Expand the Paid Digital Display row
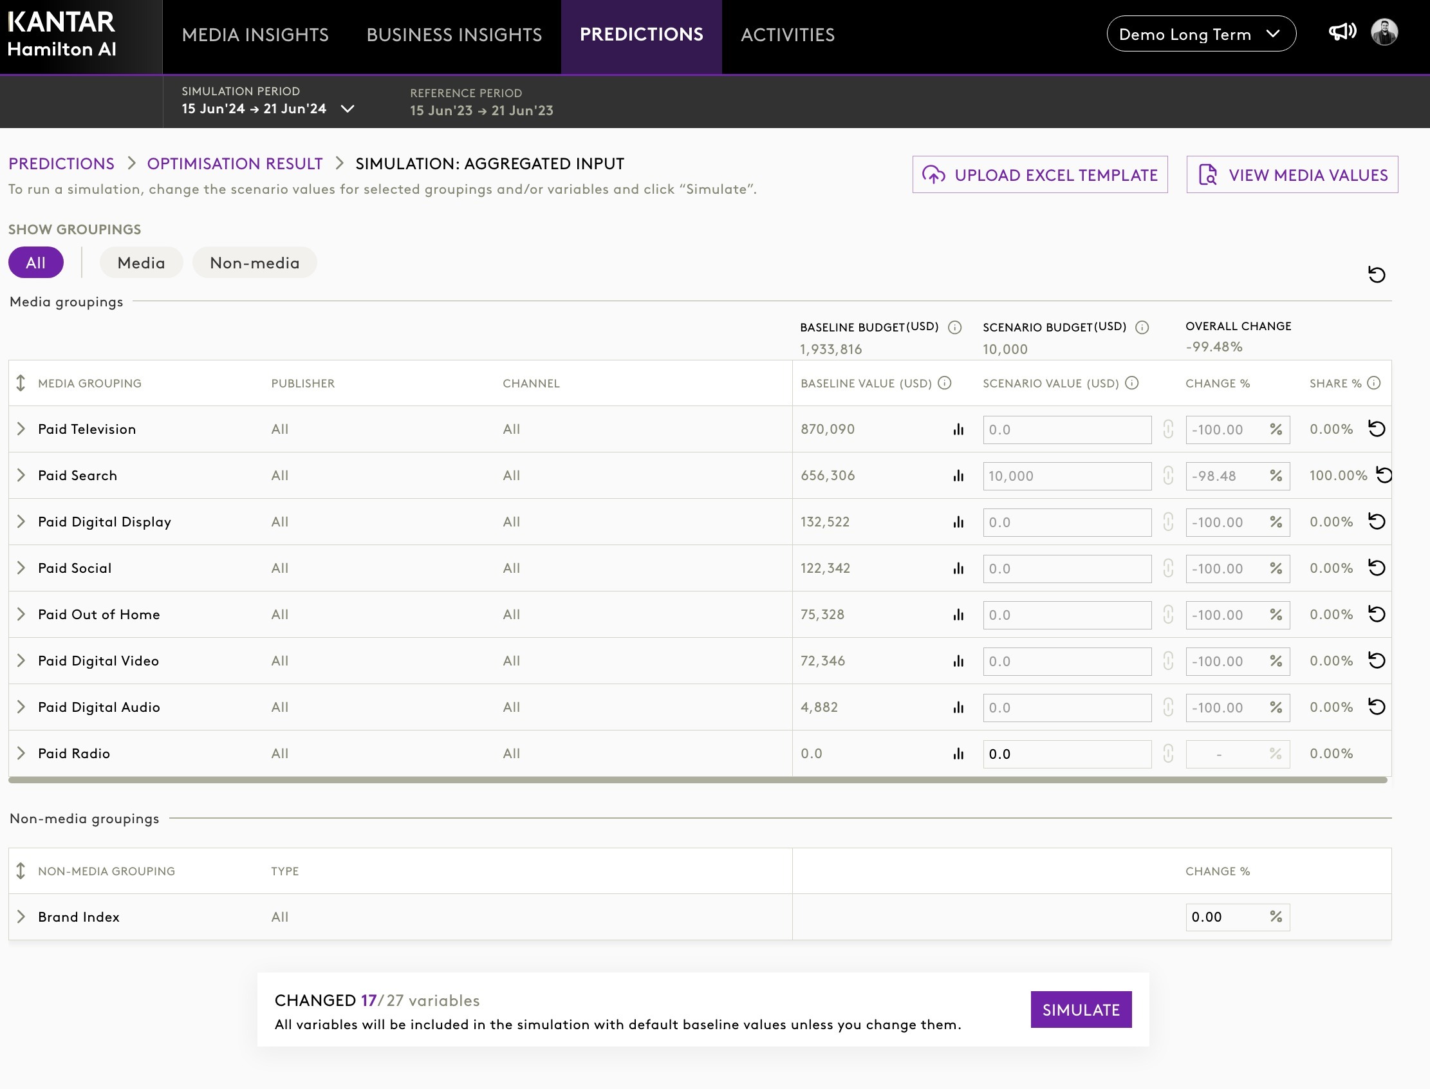 click(21, 522)
